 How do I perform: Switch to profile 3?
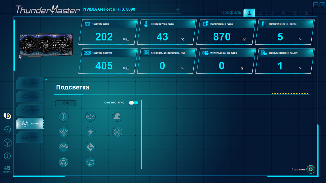[272, 13]
